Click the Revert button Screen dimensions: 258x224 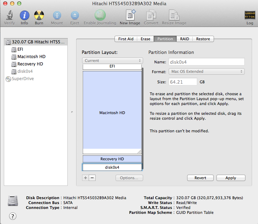click(x=200, y=178)
